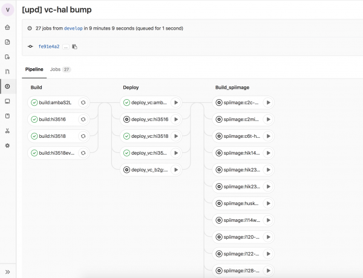The image size is (363, 278).
Task: Open project Settings gear icon
Action: tap(7, 146)
